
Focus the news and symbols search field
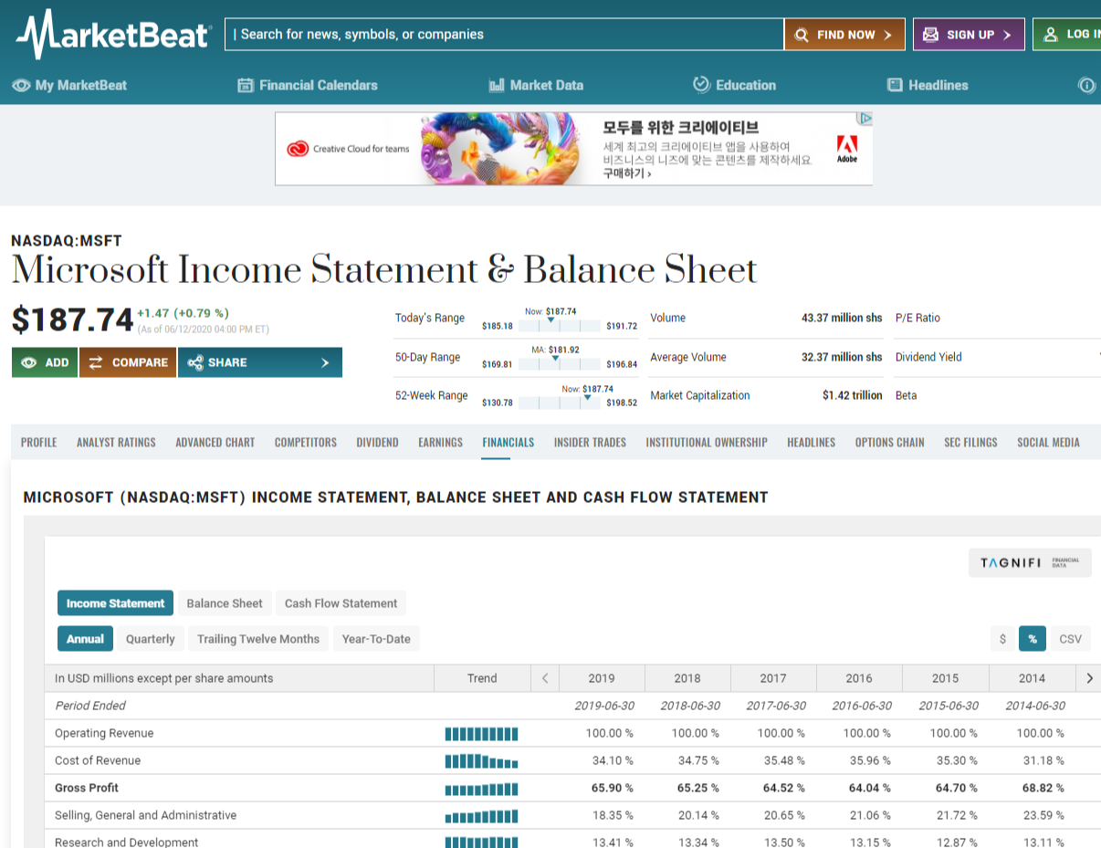tap(504, 35)
